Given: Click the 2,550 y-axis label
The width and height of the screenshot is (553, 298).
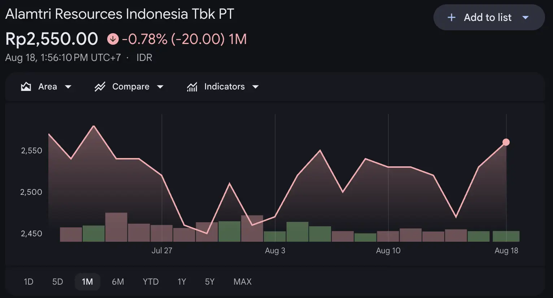Looking at the screenshot, I should coord(32,150).
